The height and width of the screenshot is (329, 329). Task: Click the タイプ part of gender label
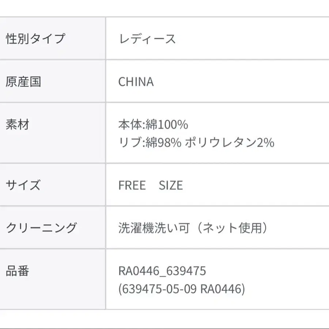click(x=48, y=39)
